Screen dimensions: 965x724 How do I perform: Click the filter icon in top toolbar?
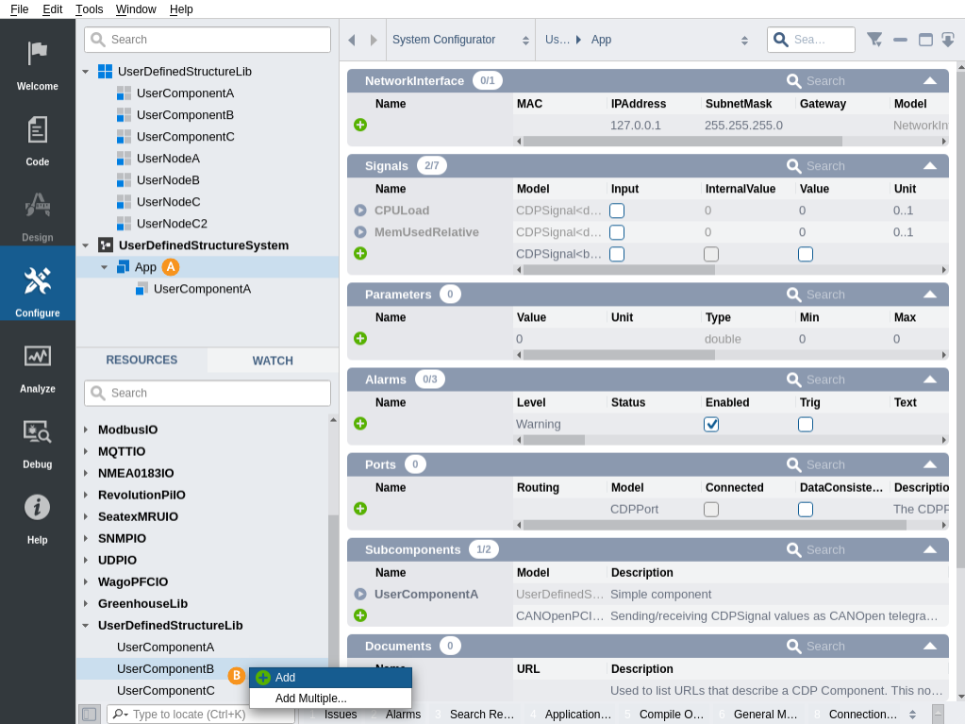pyautogui.click(x=874, y=40)
